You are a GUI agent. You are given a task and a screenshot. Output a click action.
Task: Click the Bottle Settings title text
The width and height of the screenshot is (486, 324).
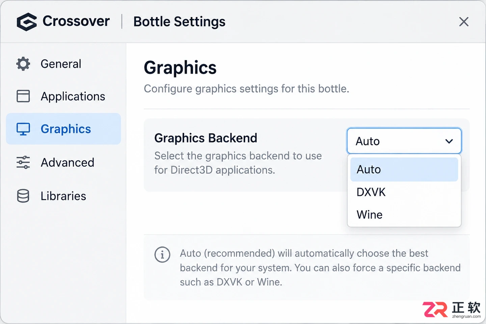click(179, 22)
